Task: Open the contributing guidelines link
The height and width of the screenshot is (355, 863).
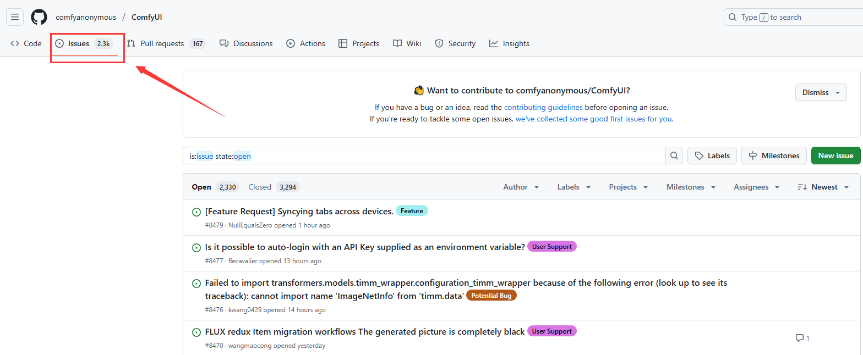Action: coord(543,108)
